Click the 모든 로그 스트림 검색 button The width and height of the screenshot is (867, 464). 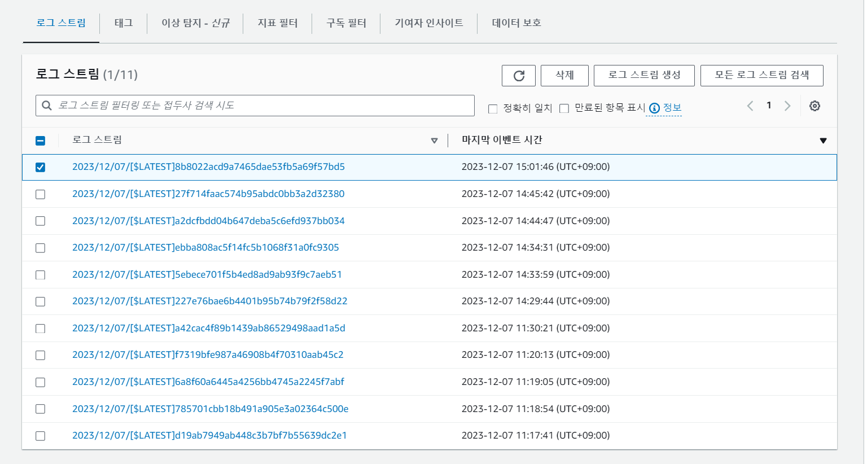click(x=762, y=76)
